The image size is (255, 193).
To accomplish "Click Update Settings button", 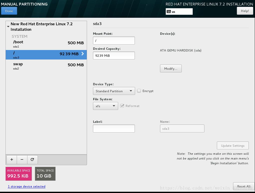I will (233, 145).
